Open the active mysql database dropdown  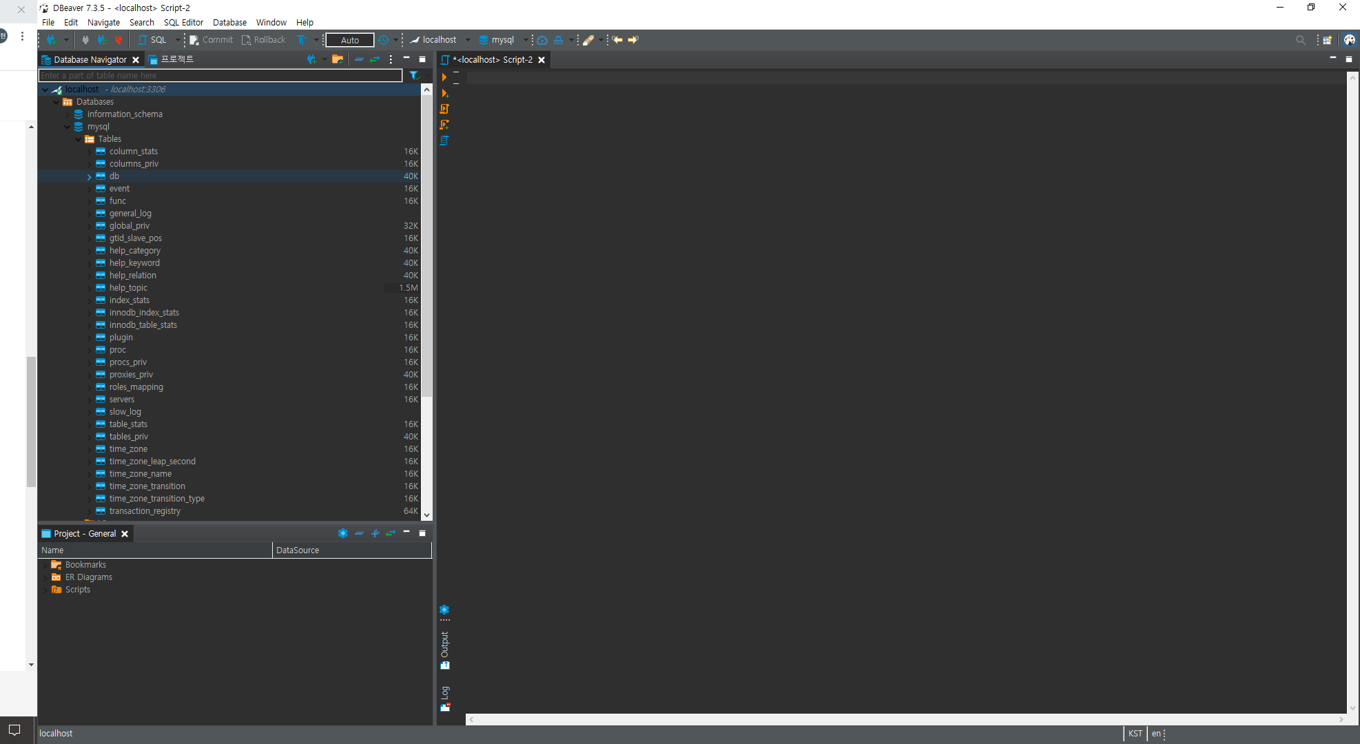pyautogui.click(x=526, y=40)
